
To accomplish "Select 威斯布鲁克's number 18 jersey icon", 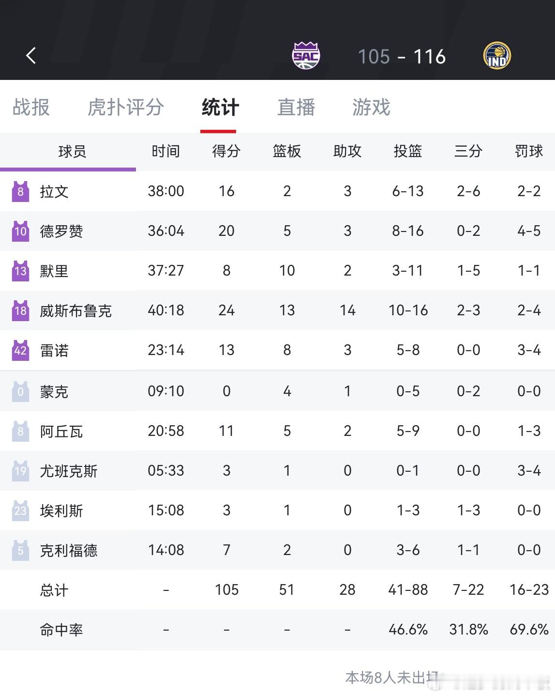I will (20, 310).
